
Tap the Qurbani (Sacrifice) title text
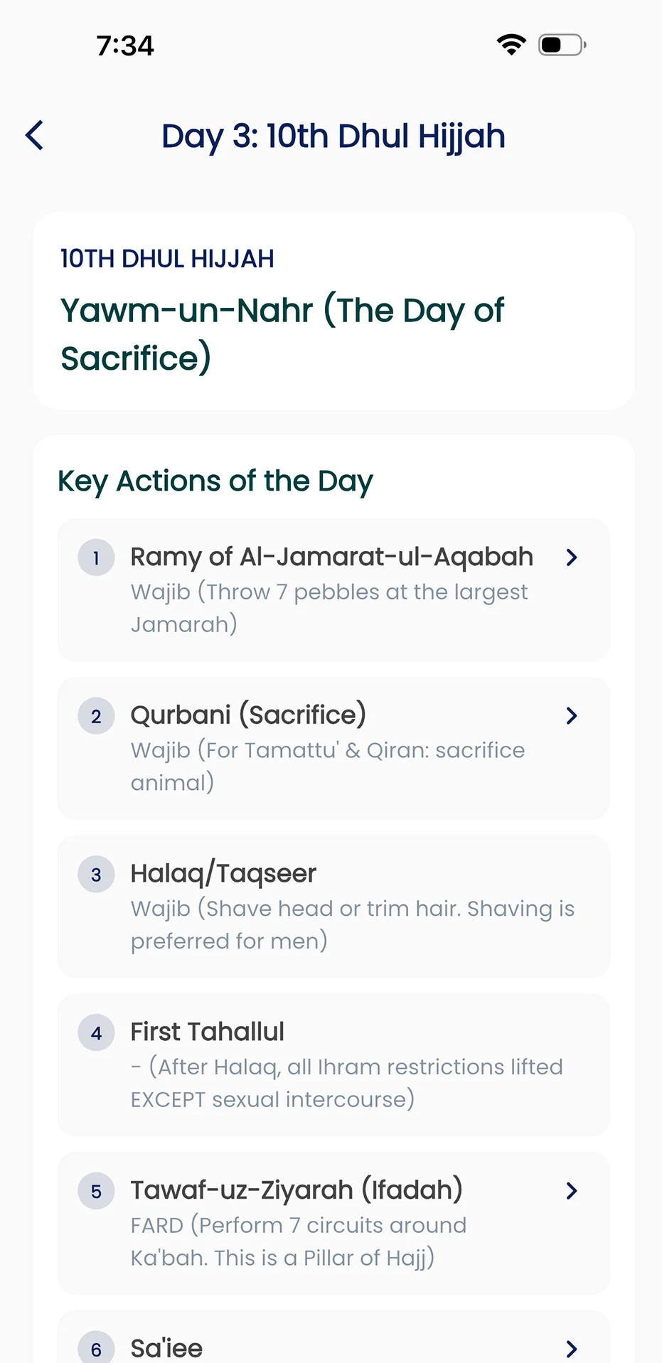click(x=248, y=715)
